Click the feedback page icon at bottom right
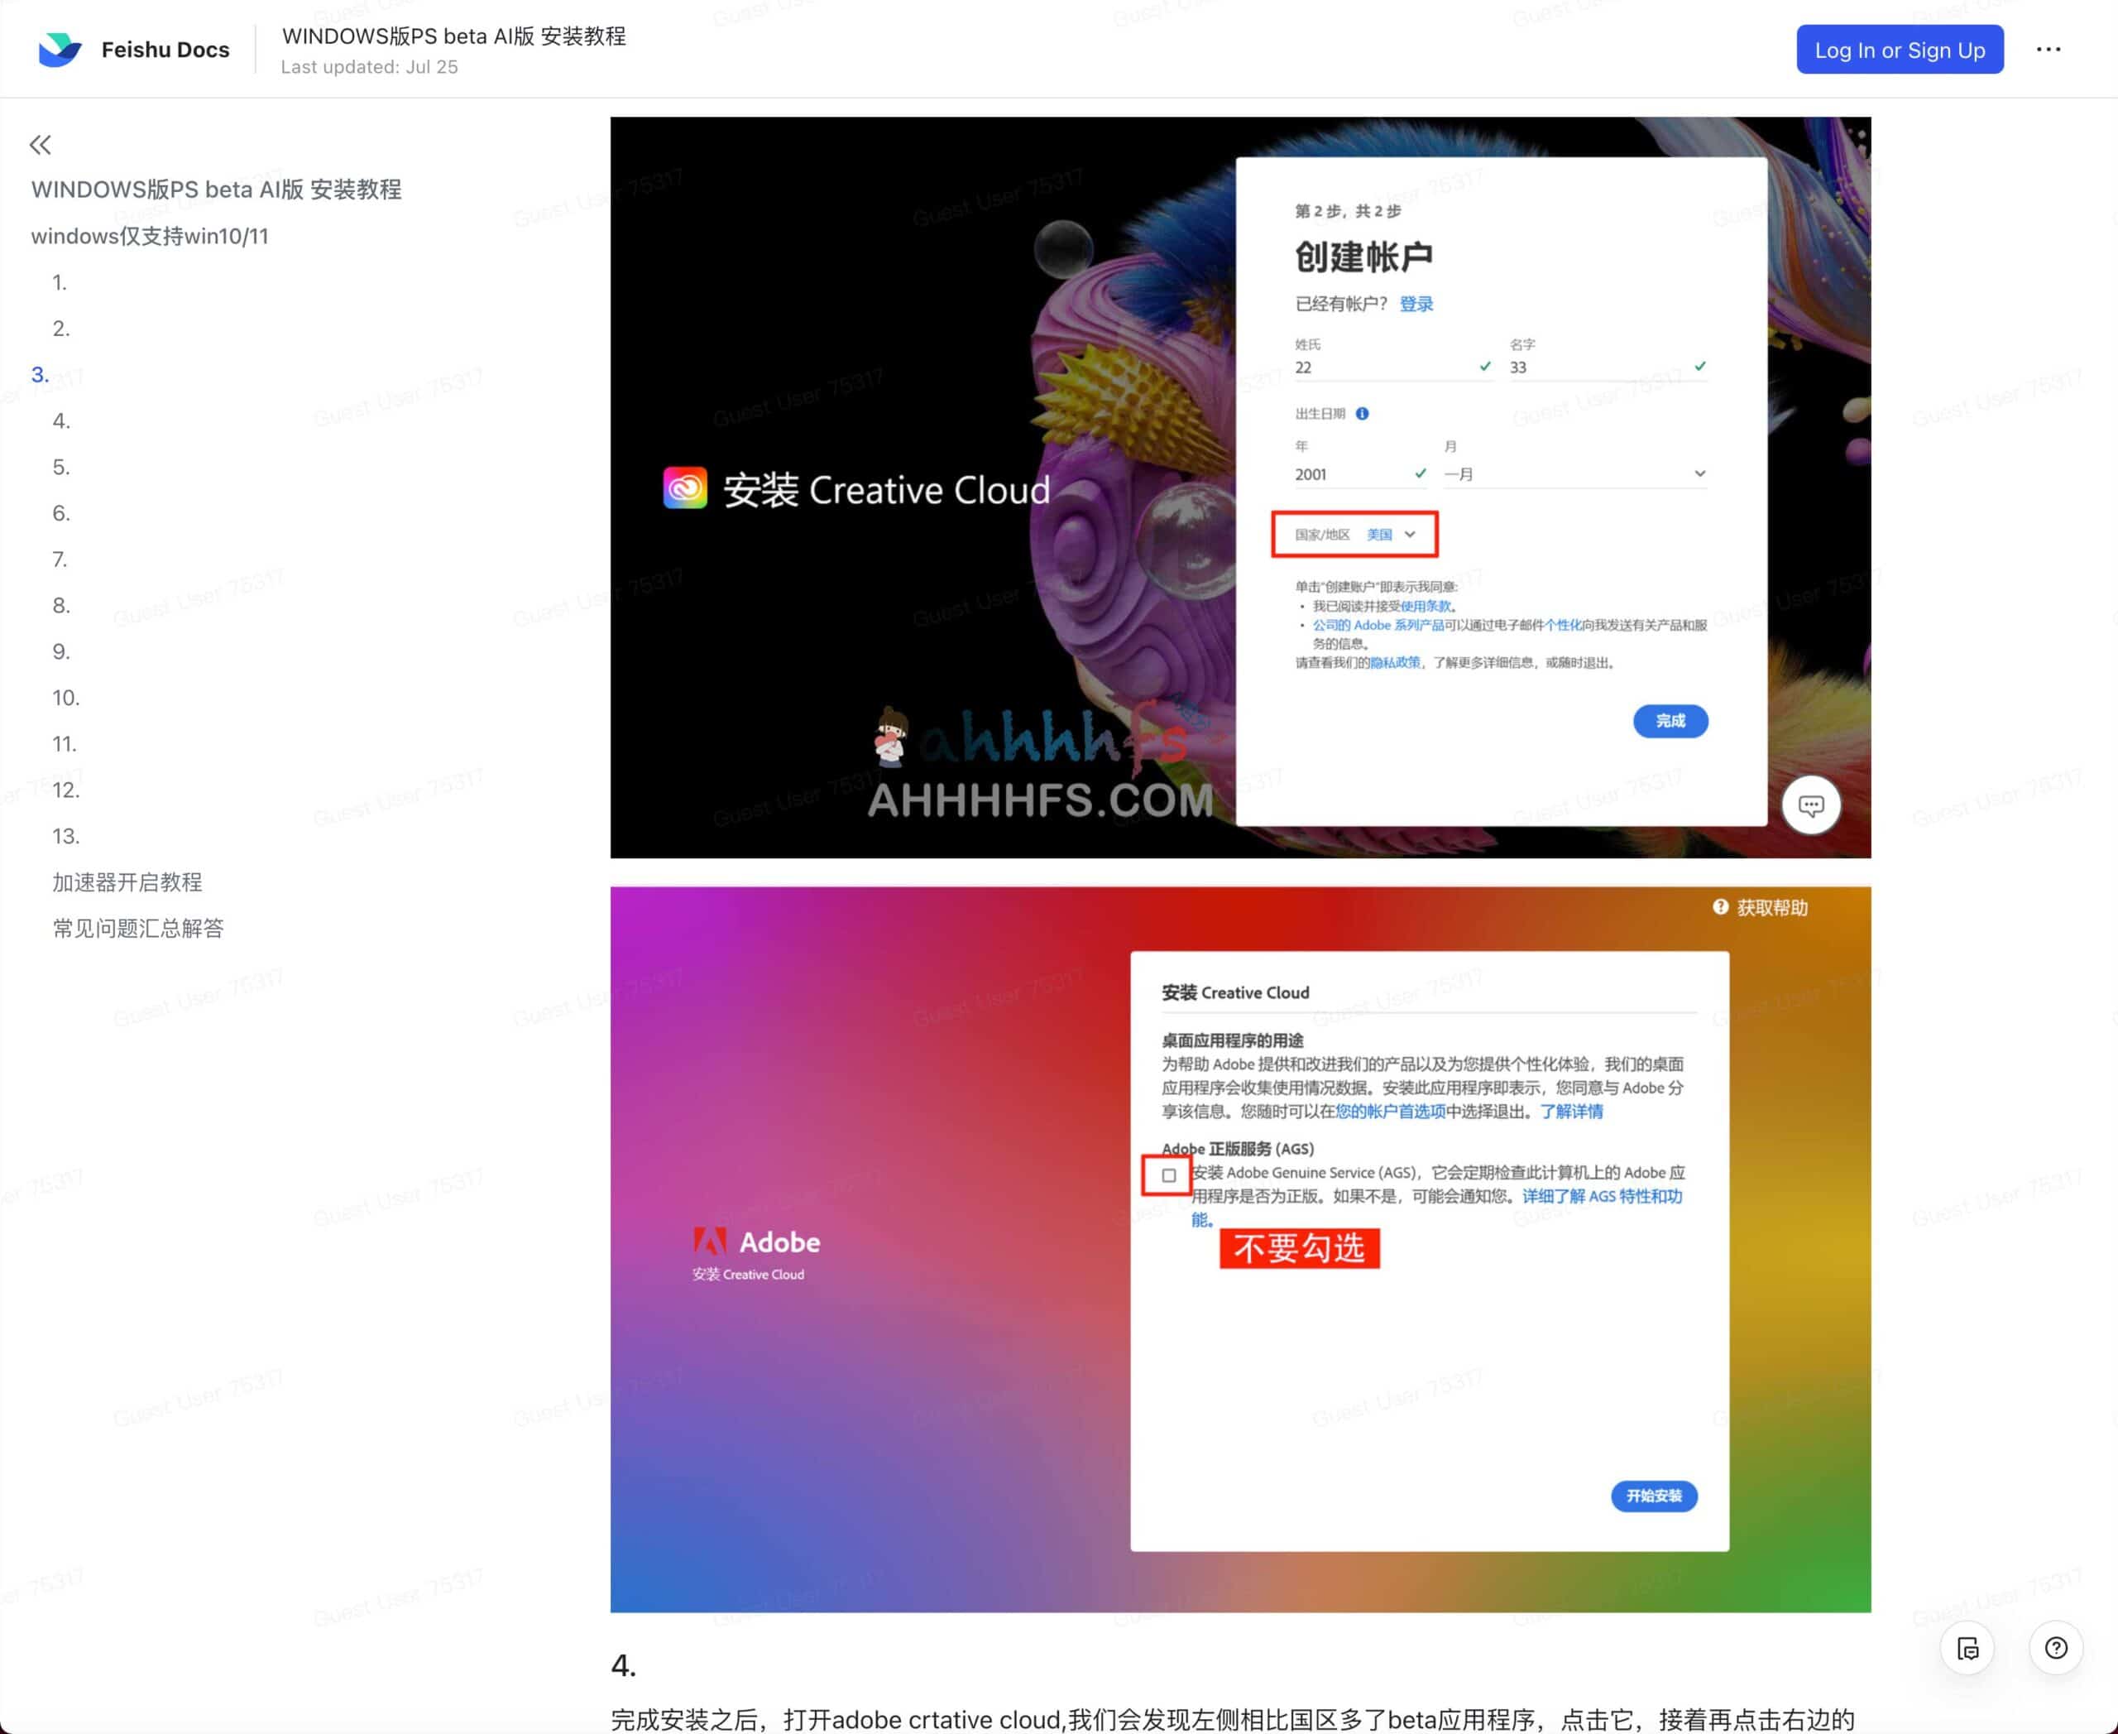 click(1967, 1649)
